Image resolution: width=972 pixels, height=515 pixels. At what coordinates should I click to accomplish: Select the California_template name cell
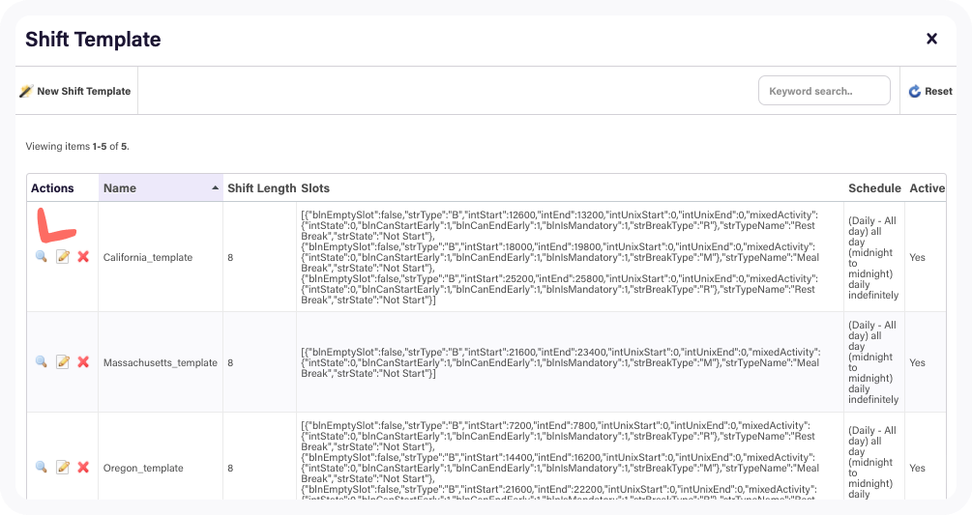[x=148, y=257]
